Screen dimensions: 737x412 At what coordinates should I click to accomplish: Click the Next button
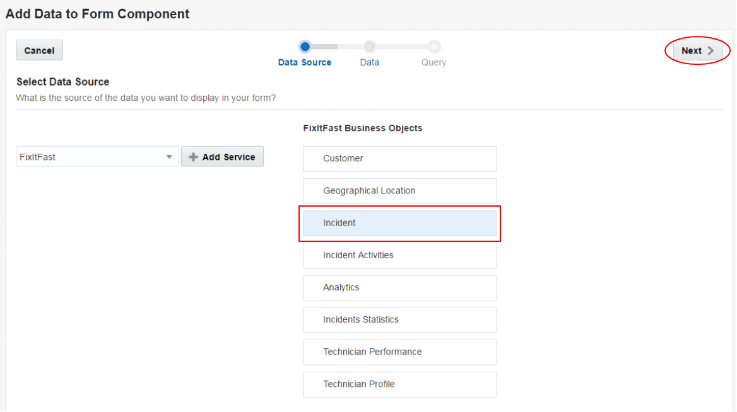pos(697,51)
